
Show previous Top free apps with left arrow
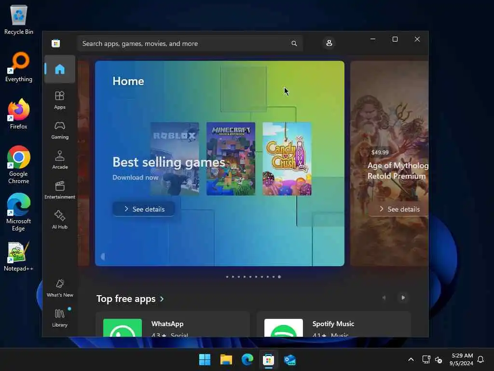coord(384,298)
